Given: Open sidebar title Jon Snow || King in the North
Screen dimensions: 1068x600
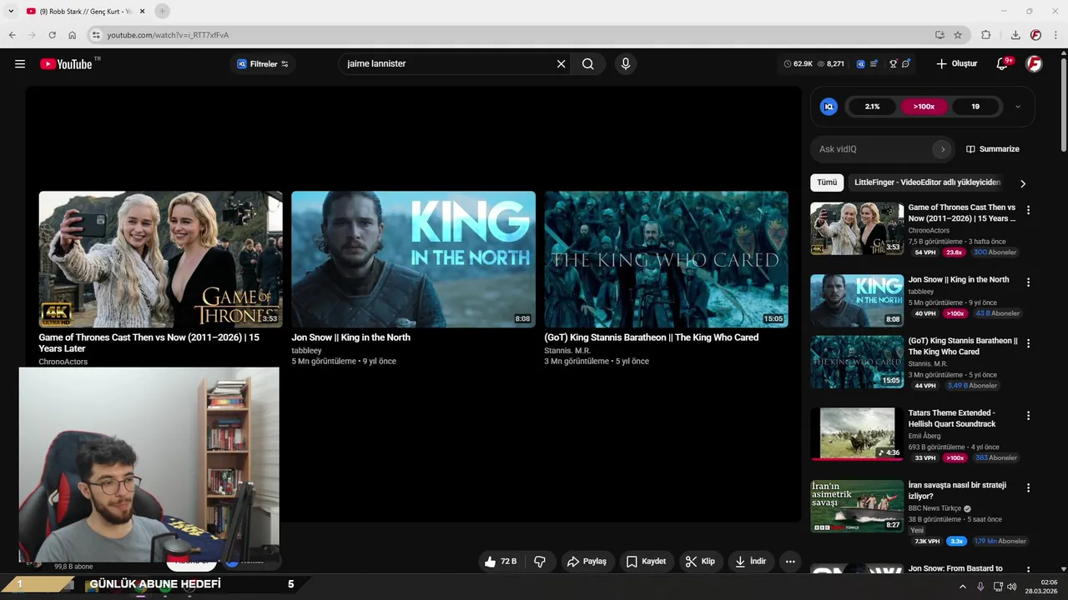Looking at the screenshot, I should [959, 280].
